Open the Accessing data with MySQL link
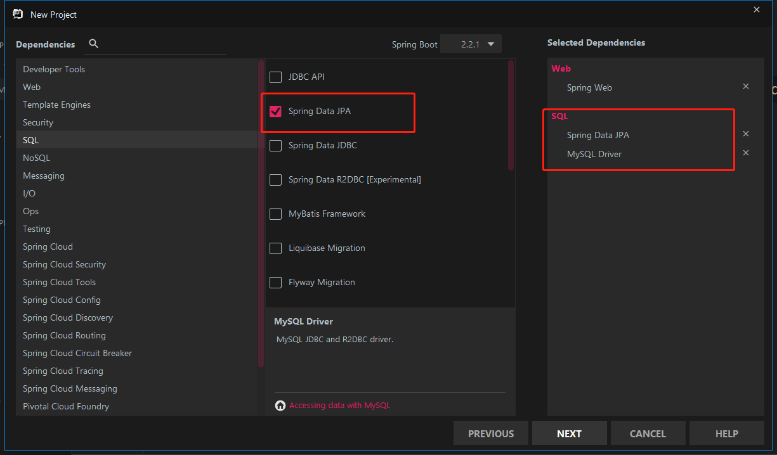777x455 pixels. (339, 406)
